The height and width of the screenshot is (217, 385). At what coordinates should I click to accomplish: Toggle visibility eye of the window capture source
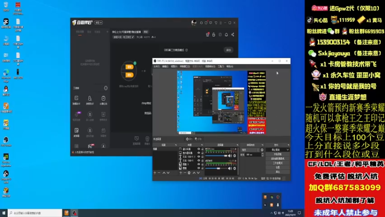point(199,149)
